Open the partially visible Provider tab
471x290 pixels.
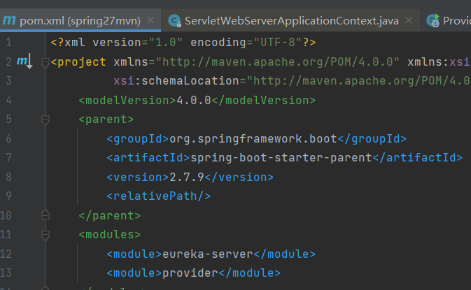456,21
